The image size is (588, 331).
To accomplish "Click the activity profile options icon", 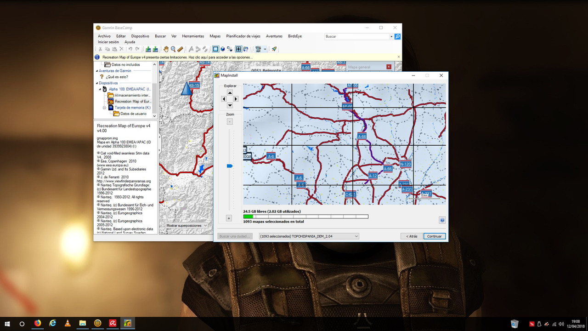I will [x=258, y=49].
